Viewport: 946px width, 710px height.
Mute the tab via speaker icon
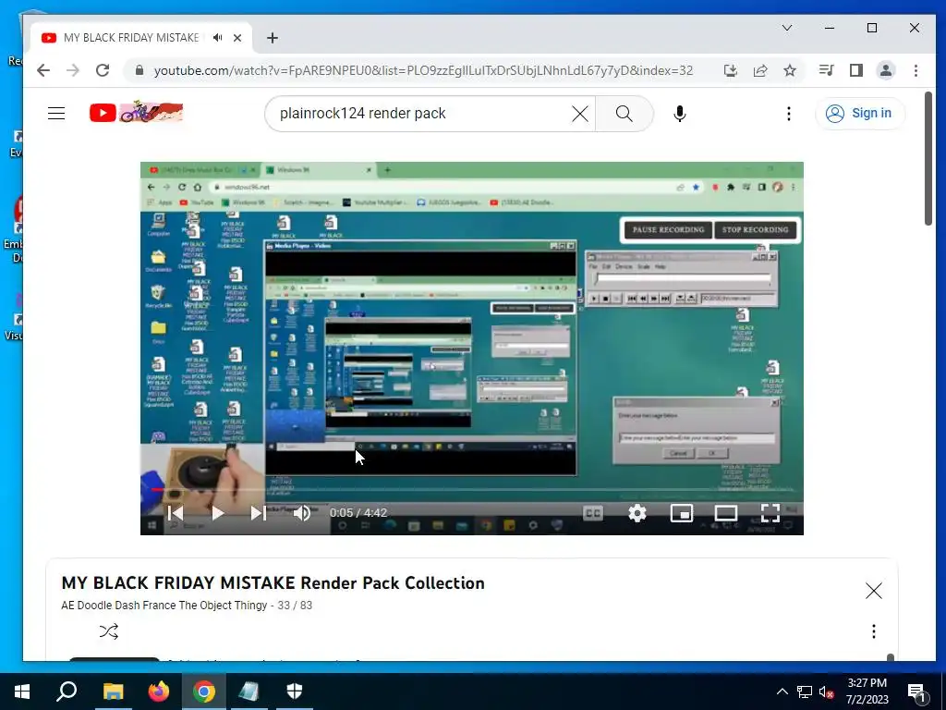pos(218,37)
